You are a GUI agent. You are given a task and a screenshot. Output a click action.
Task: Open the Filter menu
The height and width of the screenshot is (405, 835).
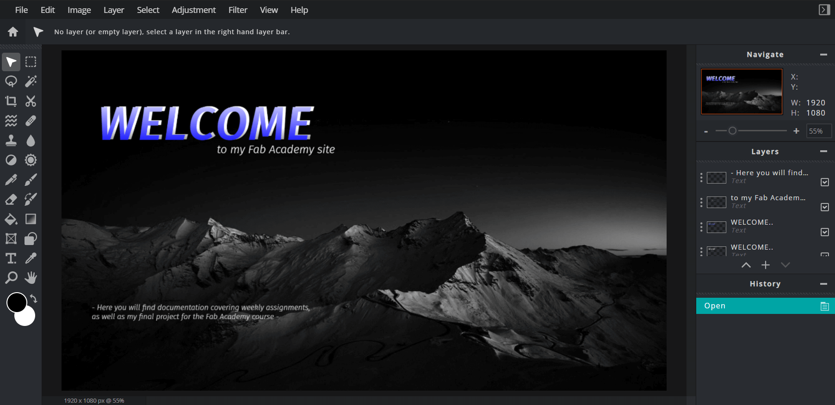click(x=238, y=10)
